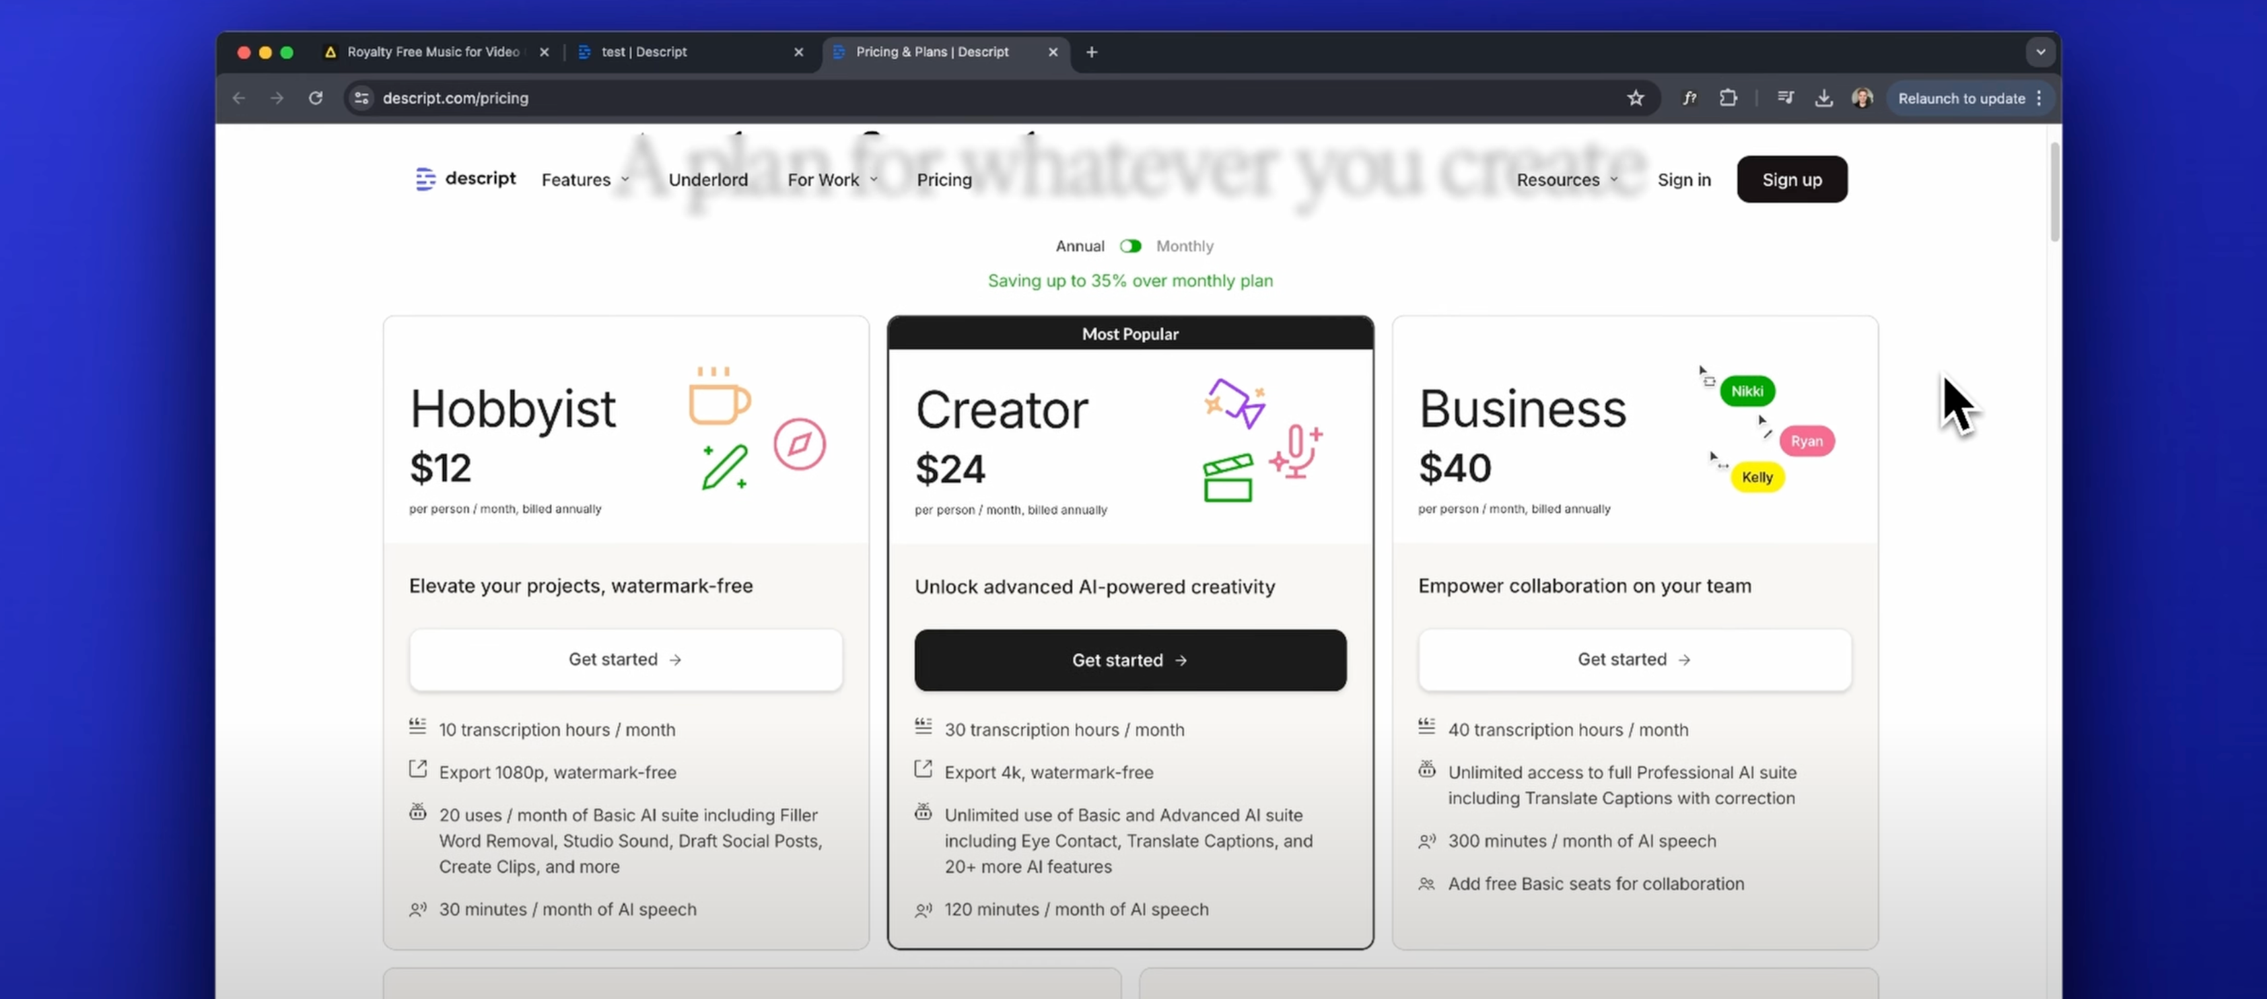Click the Chrome profile avatar

[x=1862, y=98]
